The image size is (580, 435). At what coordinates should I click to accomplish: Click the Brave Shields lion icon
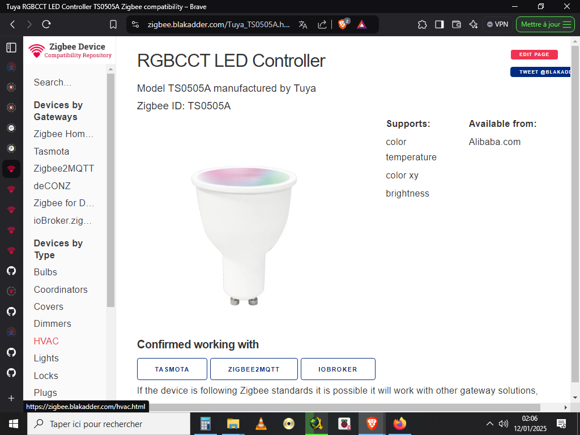343,24
